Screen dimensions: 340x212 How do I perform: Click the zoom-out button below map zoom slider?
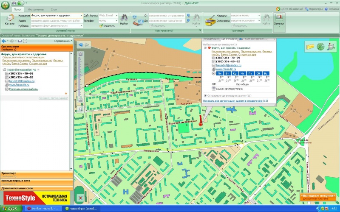(x=80, y=100)
